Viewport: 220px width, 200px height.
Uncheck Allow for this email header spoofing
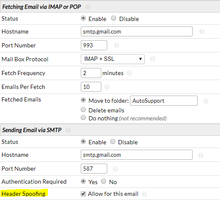tap(83, 194)
